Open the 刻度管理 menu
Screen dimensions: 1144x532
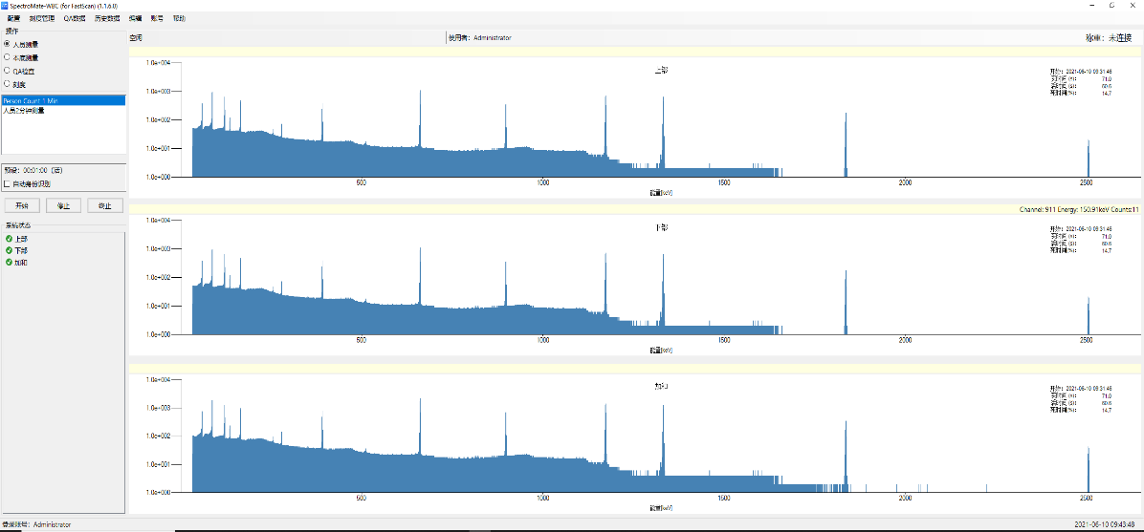point(42,18)
